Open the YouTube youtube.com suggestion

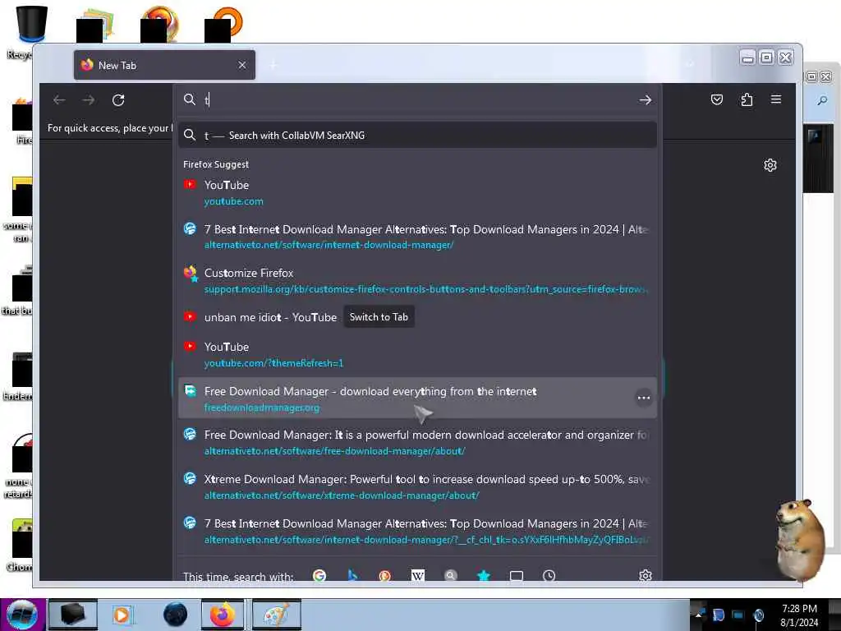(417, 192)
